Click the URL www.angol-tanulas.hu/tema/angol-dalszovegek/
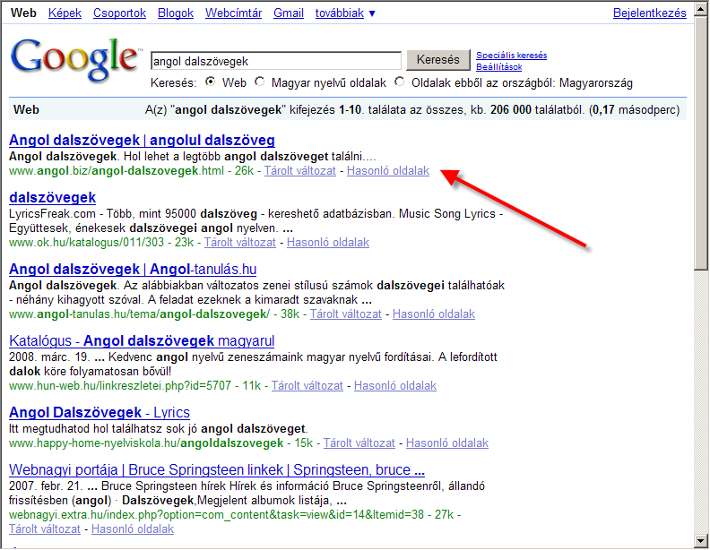Viewport: 710px width, 550px height. (140, 314)
